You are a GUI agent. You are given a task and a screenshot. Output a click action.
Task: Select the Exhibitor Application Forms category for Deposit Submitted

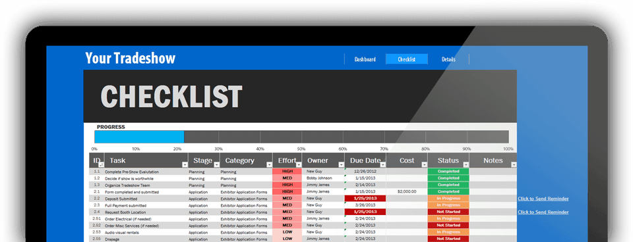(x=246, y=199)
